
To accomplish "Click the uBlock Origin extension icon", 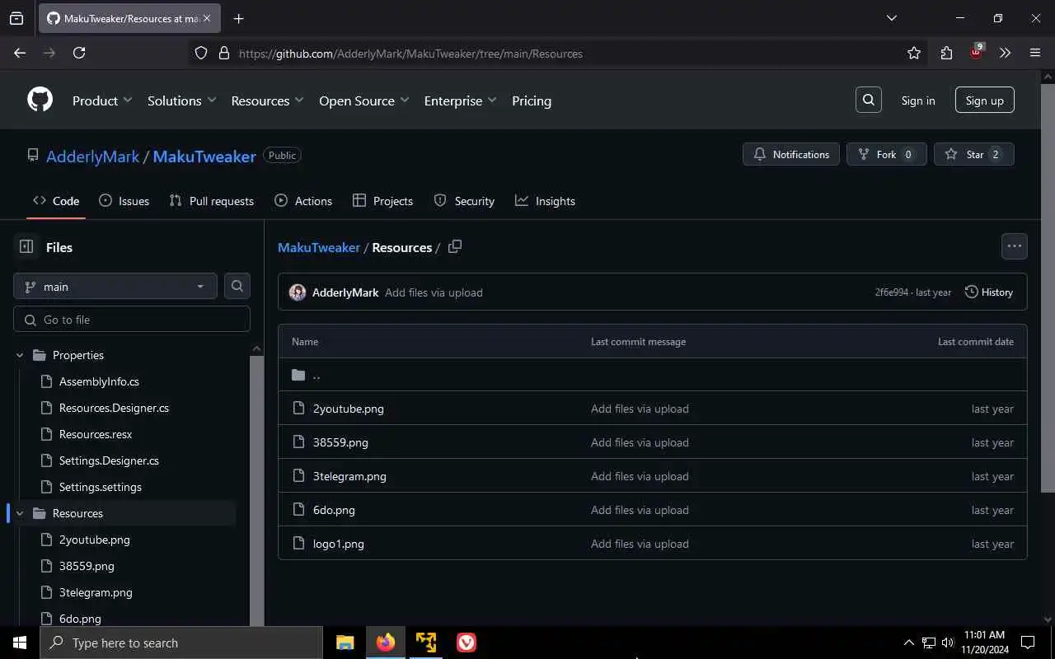I will tap(977, 52).
